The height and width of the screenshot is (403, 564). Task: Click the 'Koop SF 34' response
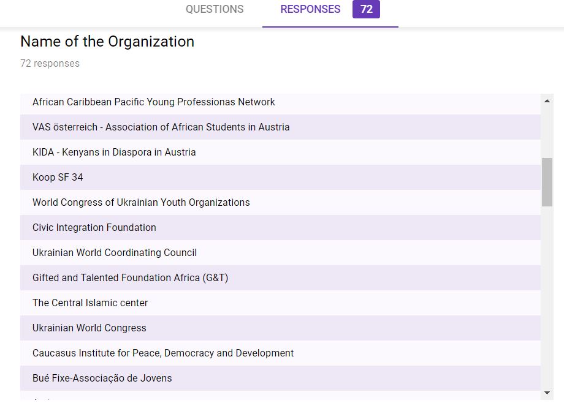coord(280,177)
